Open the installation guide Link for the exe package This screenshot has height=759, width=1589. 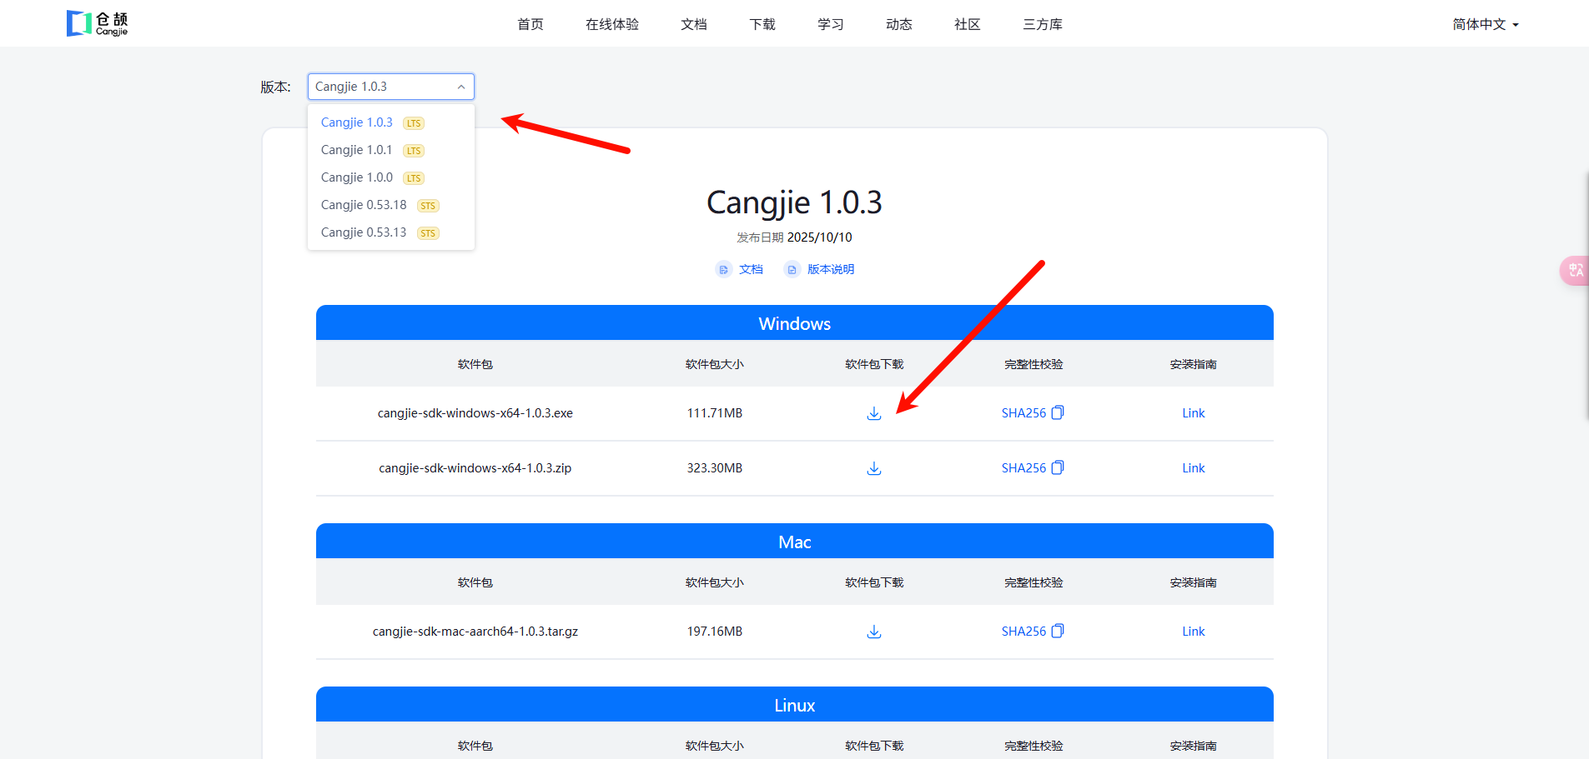pos(1193,412)
